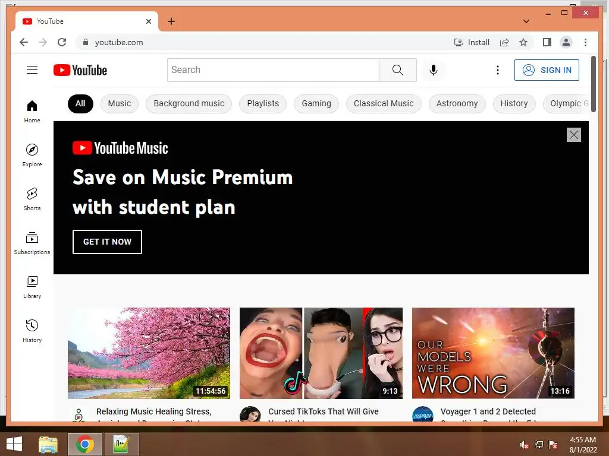
Task: Click the network tray icon
Action: (538, 445)
